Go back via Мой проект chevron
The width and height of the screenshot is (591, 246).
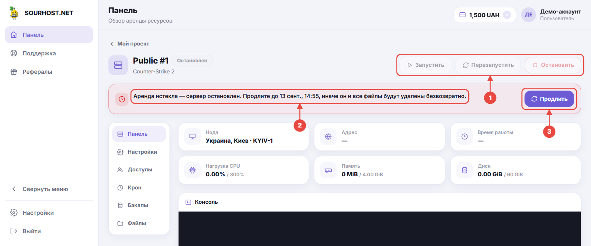(111, 43)
